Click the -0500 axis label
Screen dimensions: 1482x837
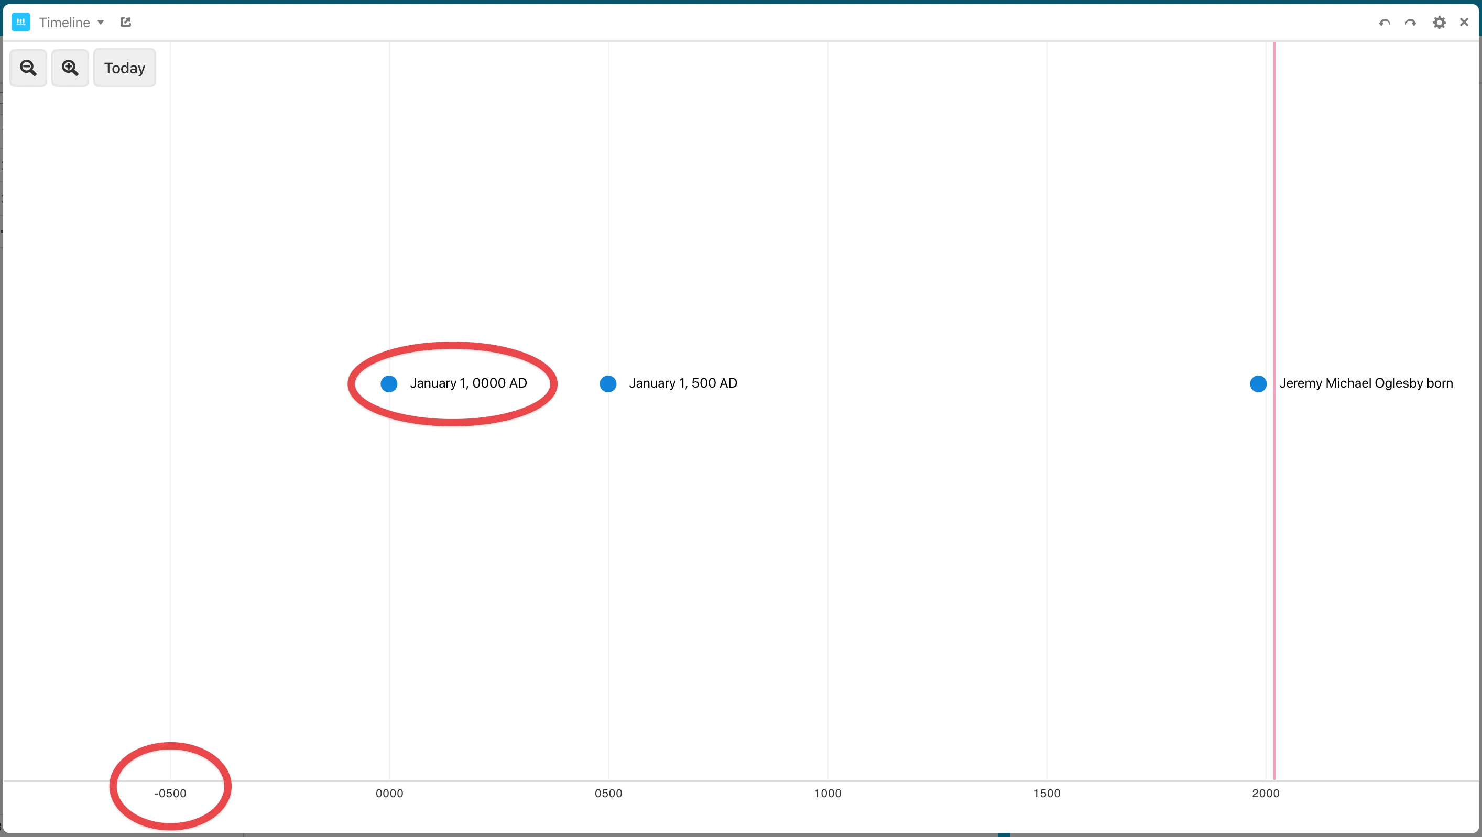pos(170,794)
